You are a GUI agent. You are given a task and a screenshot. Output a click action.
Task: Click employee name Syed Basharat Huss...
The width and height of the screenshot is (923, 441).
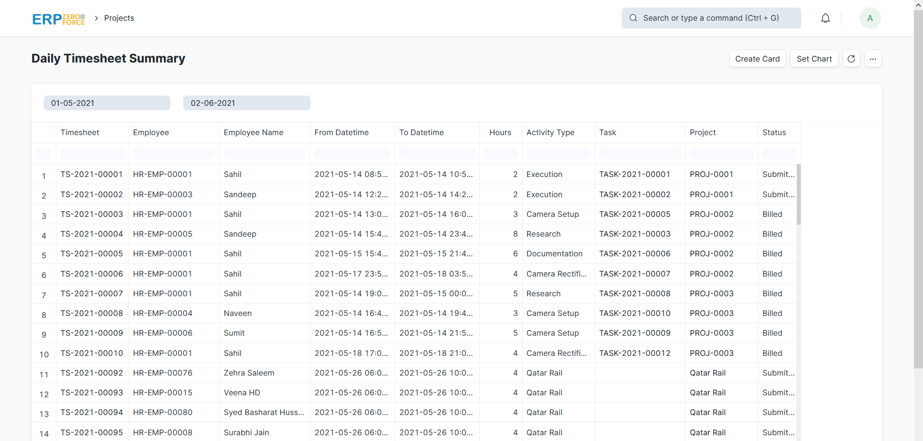pos(264,413)
